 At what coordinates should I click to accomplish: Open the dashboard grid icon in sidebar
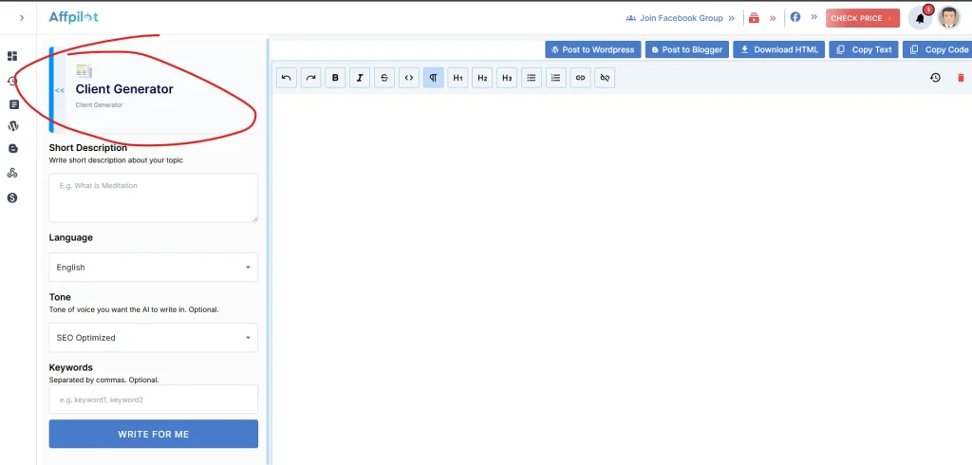(12, 56)
